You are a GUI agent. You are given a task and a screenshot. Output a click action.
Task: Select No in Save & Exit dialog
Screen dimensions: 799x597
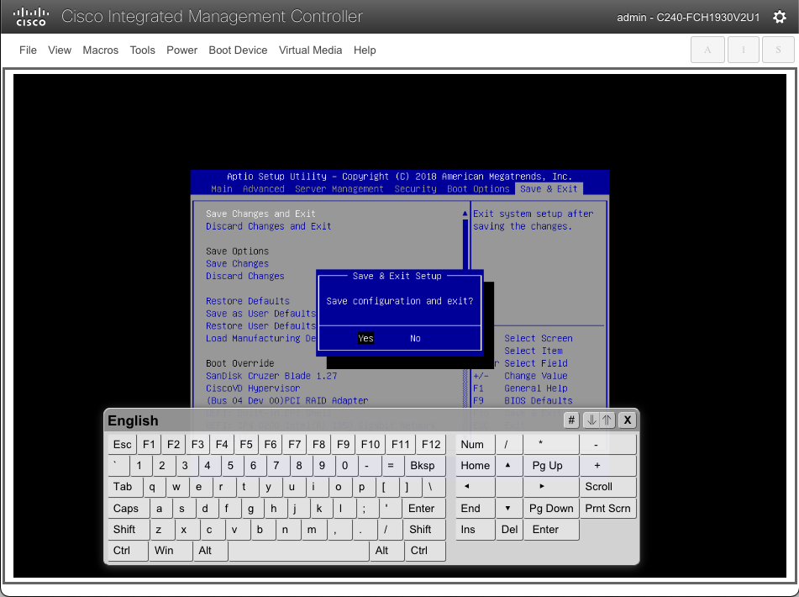pyautogui.click(x=415, y=338)
